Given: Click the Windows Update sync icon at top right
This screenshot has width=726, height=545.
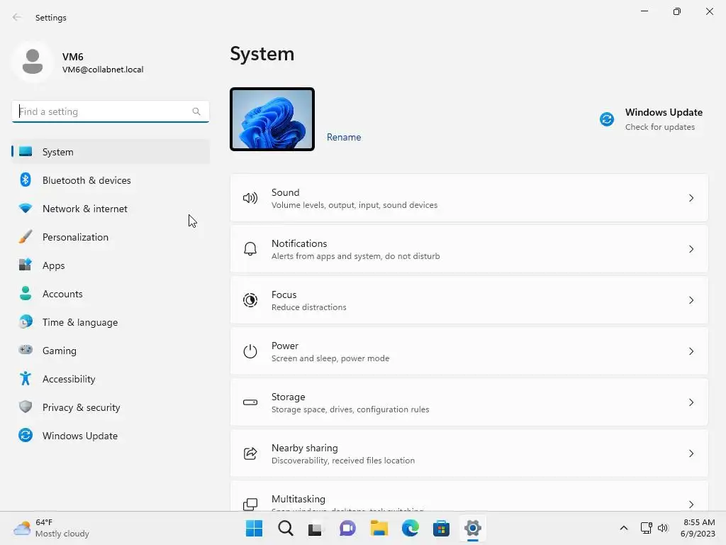Looking at the screenshot, I should click(x=607, y=119).
